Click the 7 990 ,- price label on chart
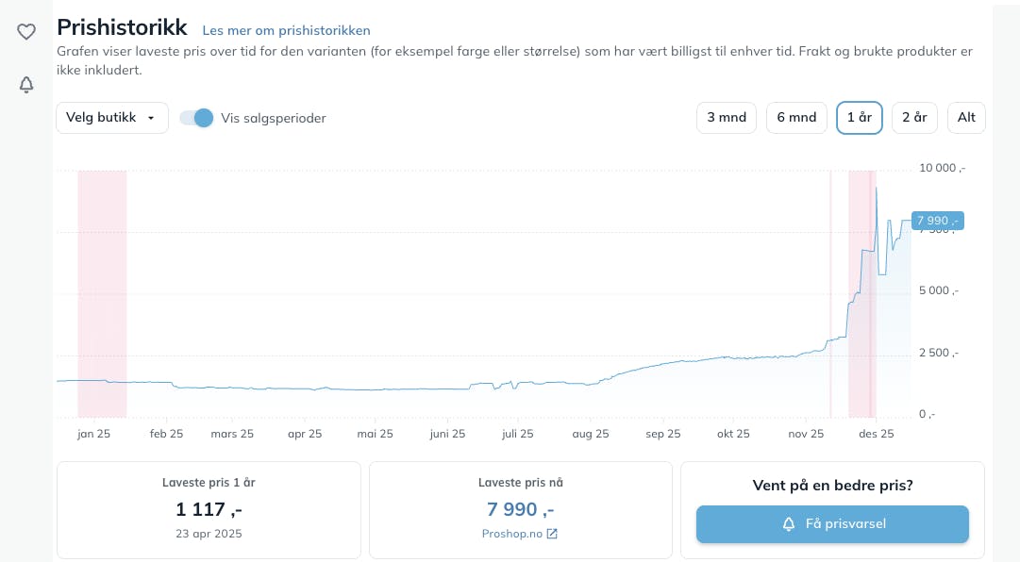 pyautogui.click(x=937, y=221)
